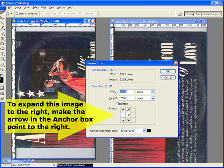Click the right-pointing arrow anchor cell
This screenshot has width=224, height=168.
tap(128, 115)
